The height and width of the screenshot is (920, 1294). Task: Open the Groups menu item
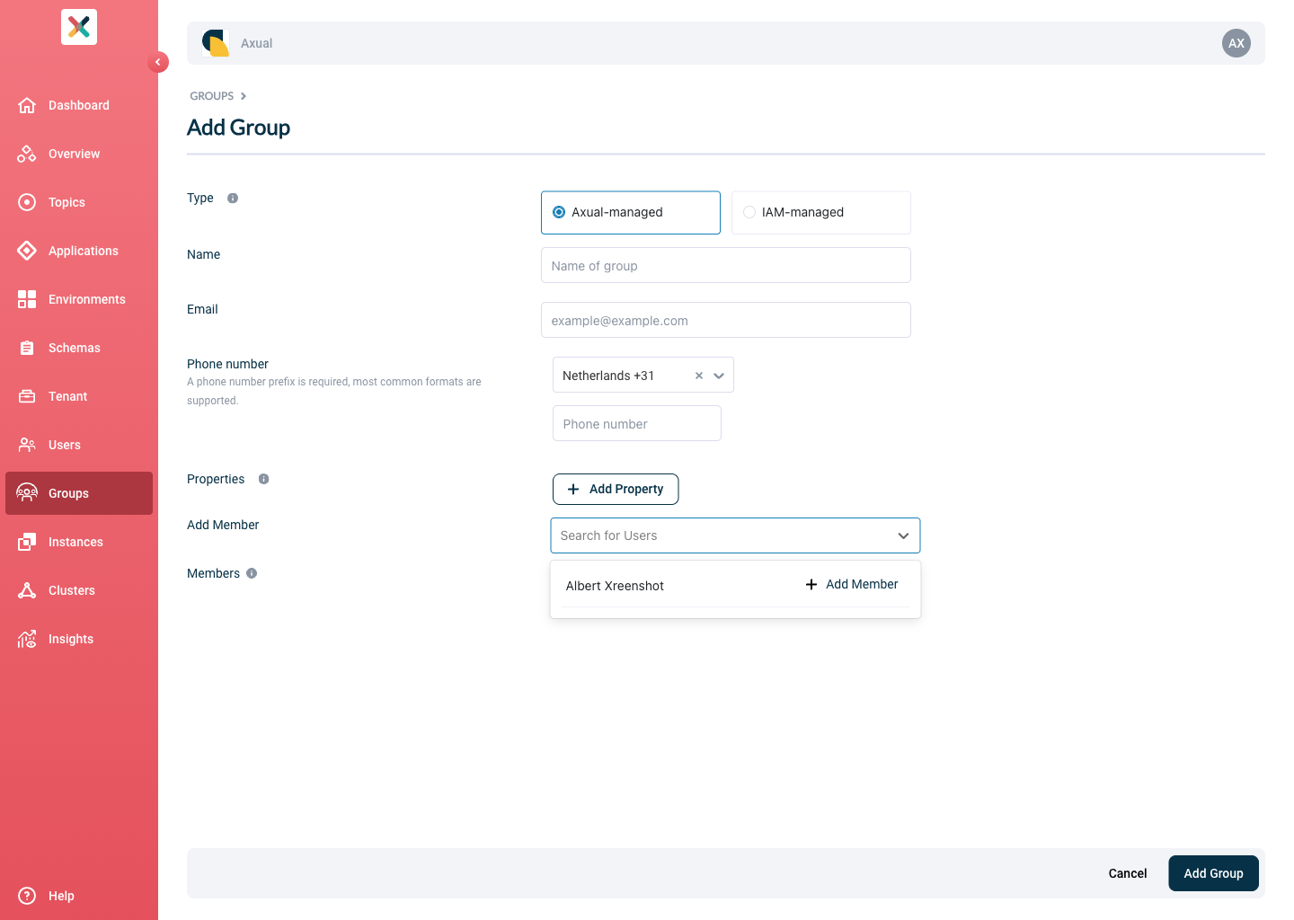coord(79,493)
